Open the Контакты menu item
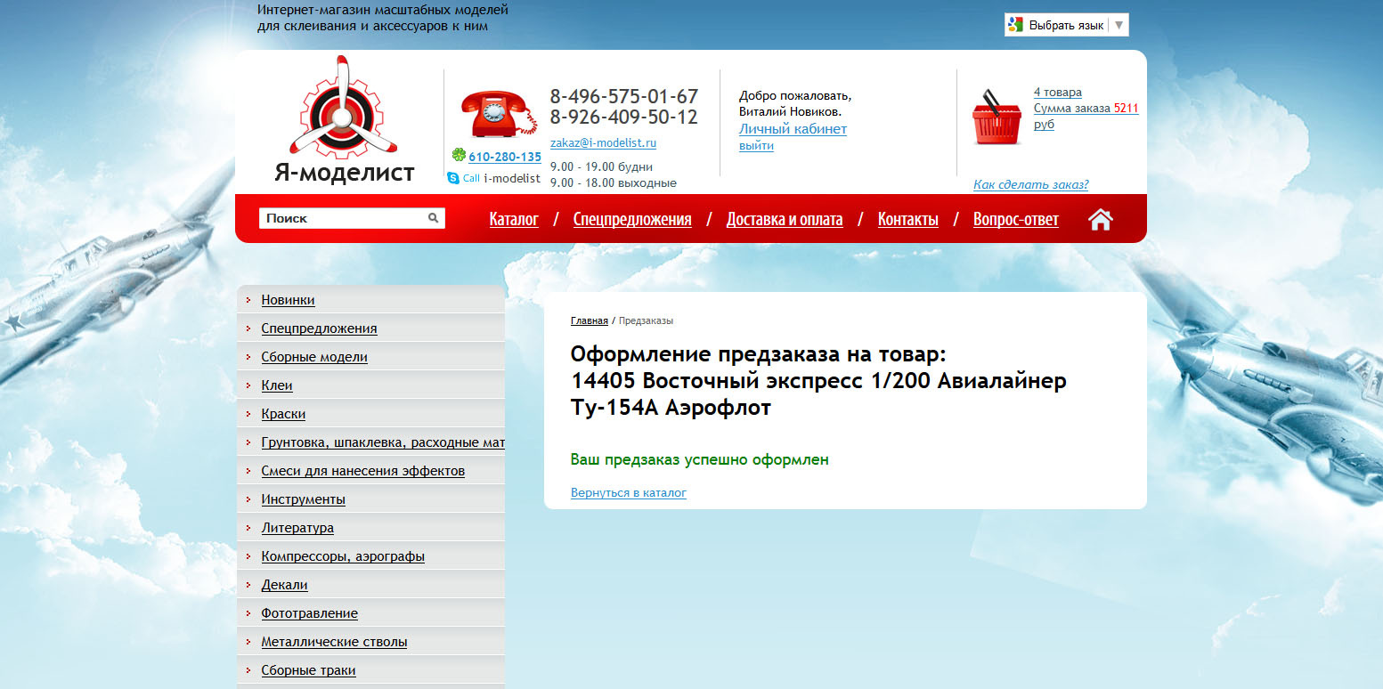The image size is (1383, 689). click(907, 218)
